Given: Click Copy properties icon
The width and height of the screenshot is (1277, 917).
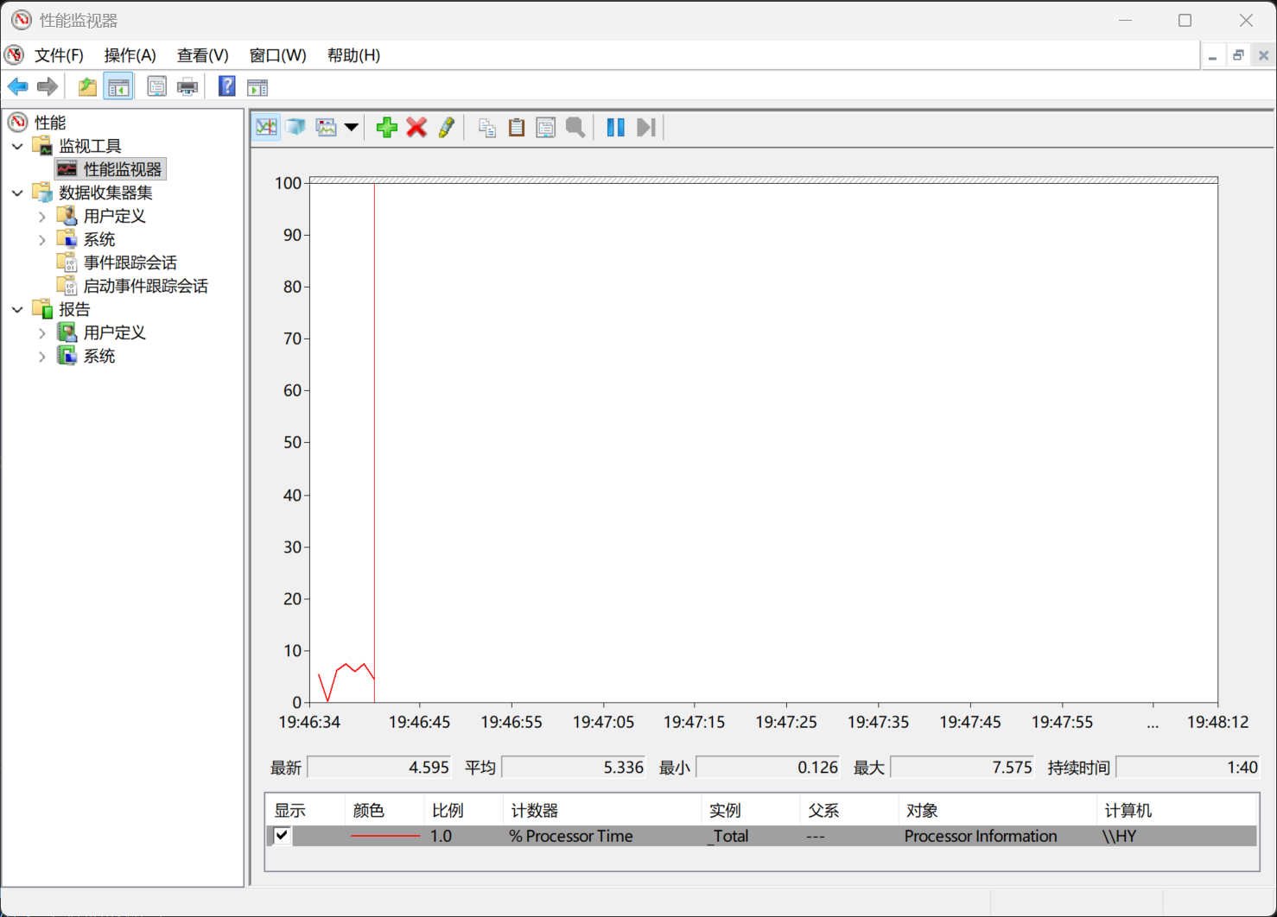Looking at the screenshot, I should 487,128.
